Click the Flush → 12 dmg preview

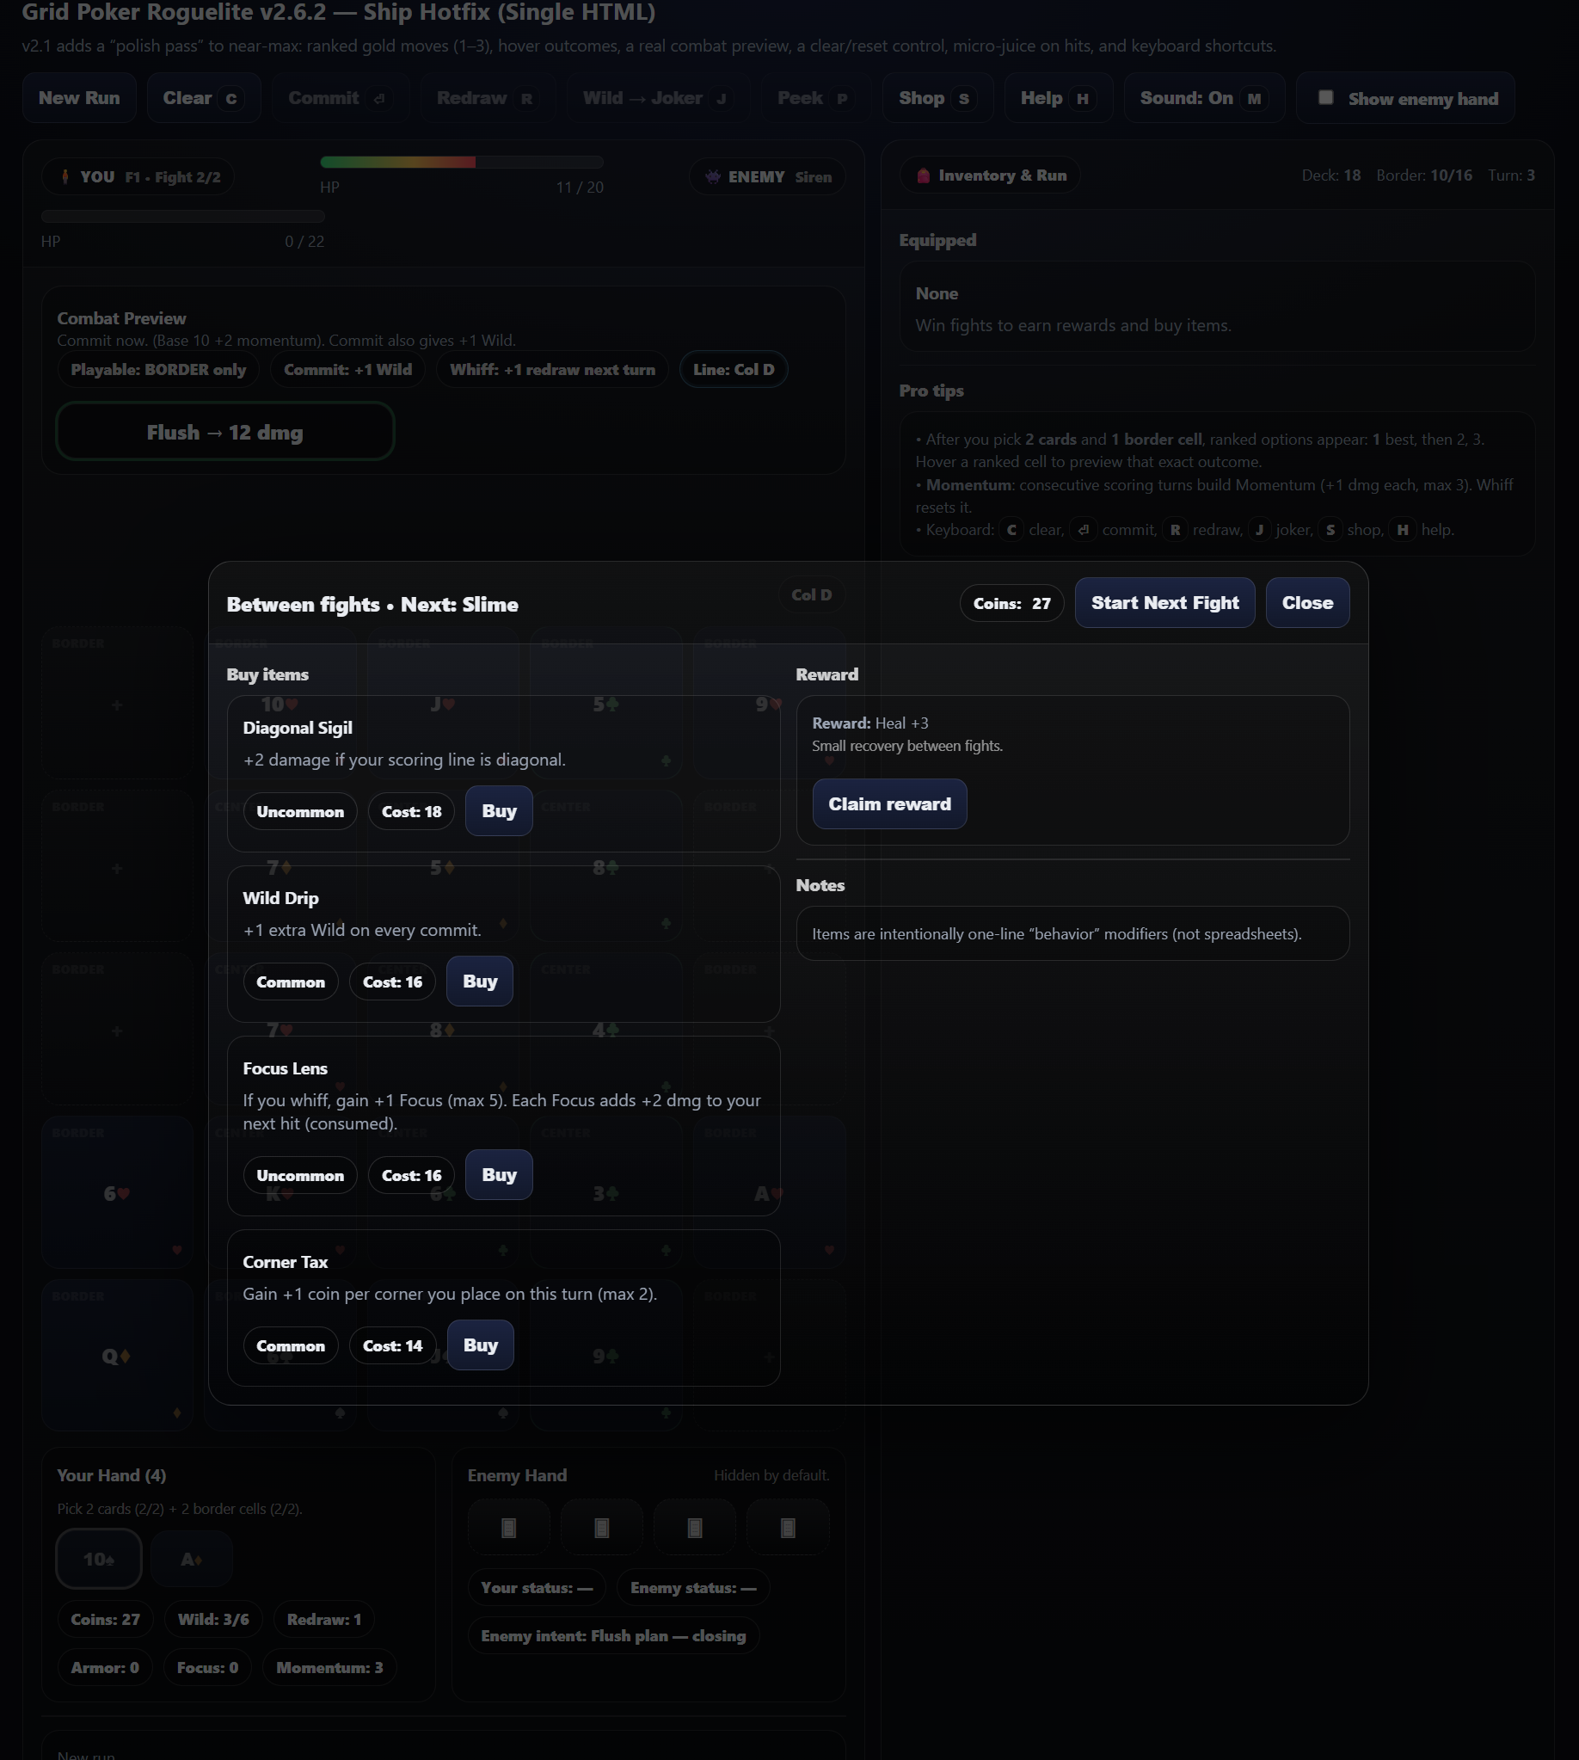[224, 431]
